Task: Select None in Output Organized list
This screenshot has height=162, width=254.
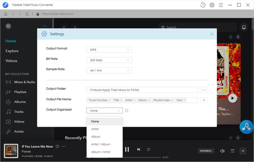Action: coord(105,121)
